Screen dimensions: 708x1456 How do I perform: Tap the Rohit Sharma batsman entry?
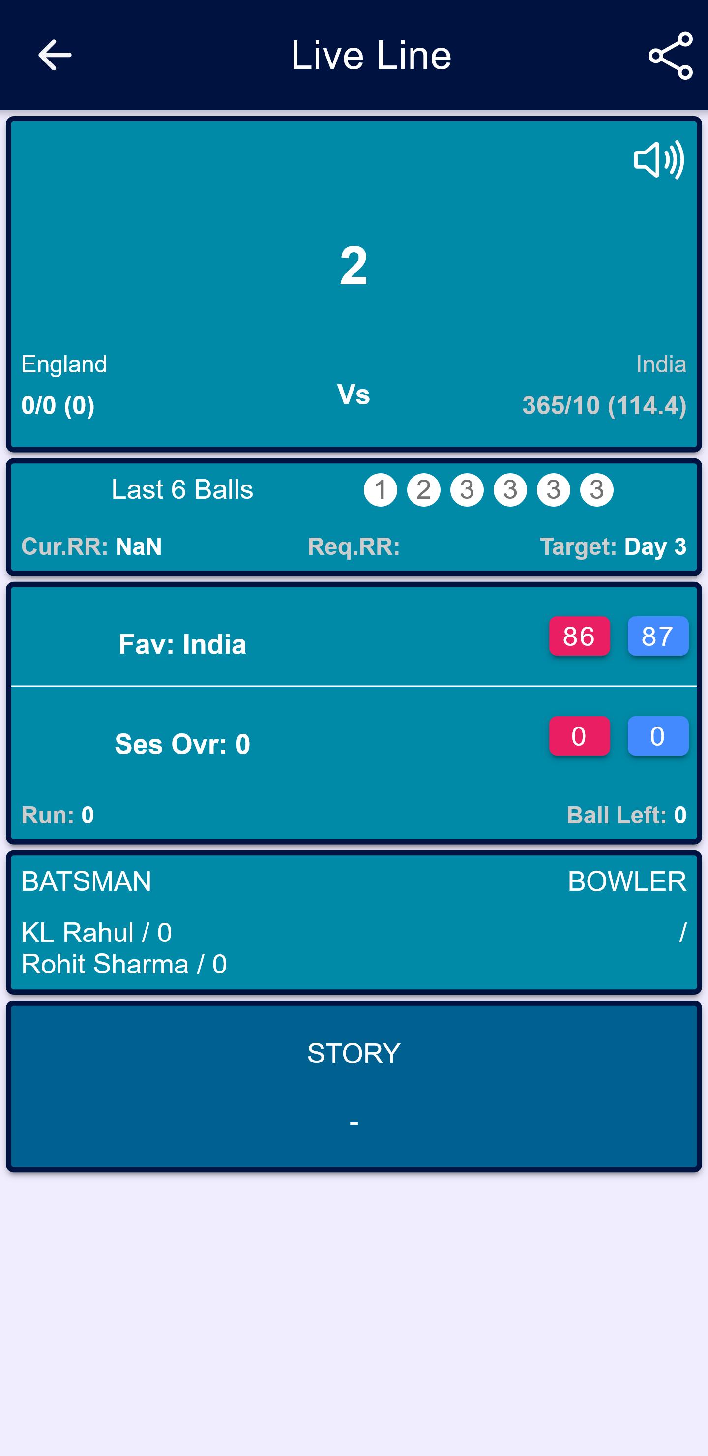coord(124,964)
